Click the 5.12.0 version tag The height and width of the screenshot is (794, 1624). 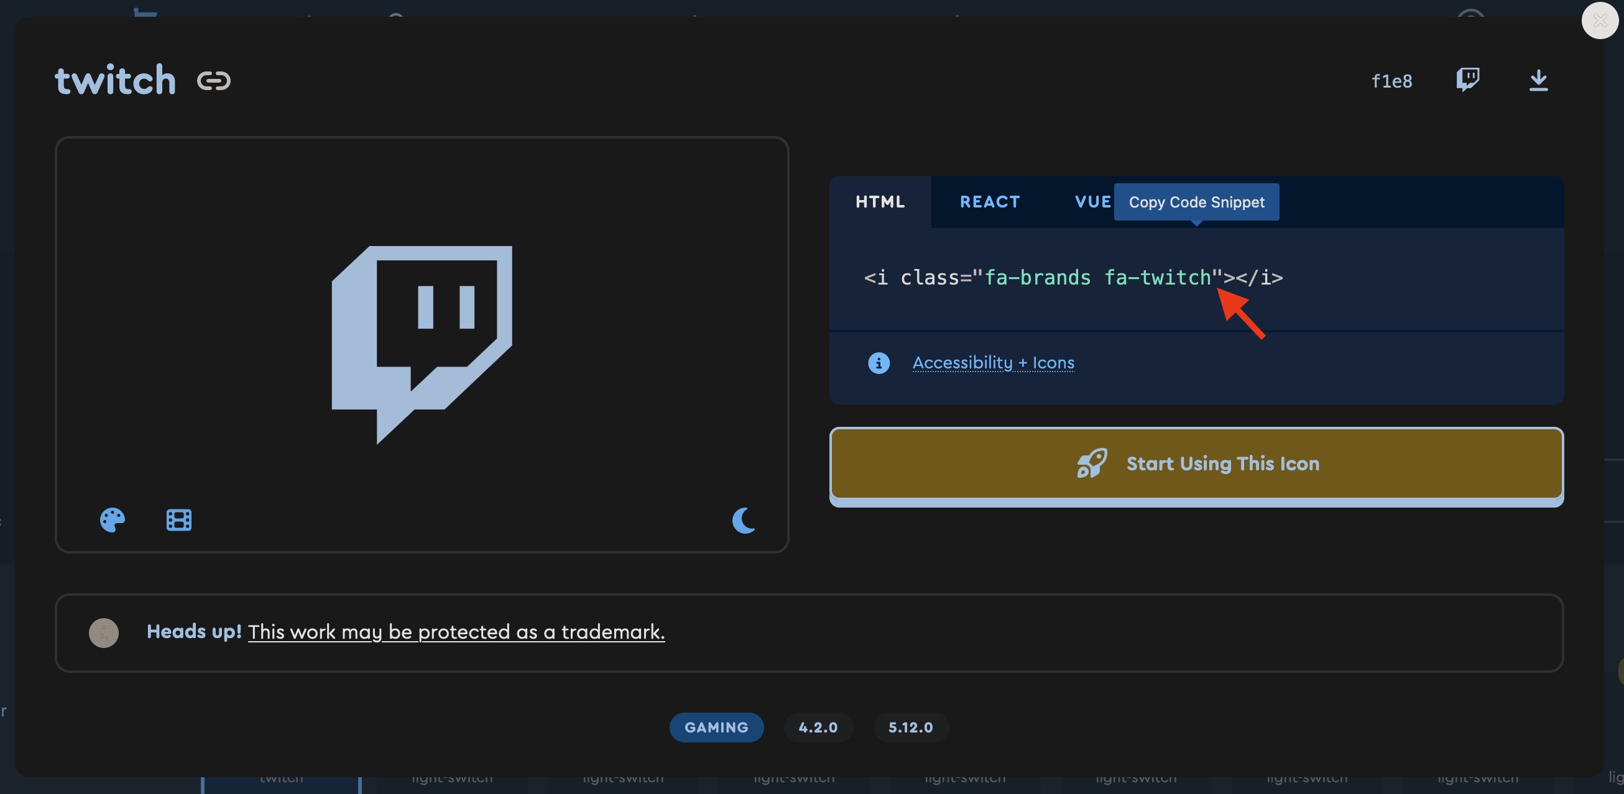(910, 727)
